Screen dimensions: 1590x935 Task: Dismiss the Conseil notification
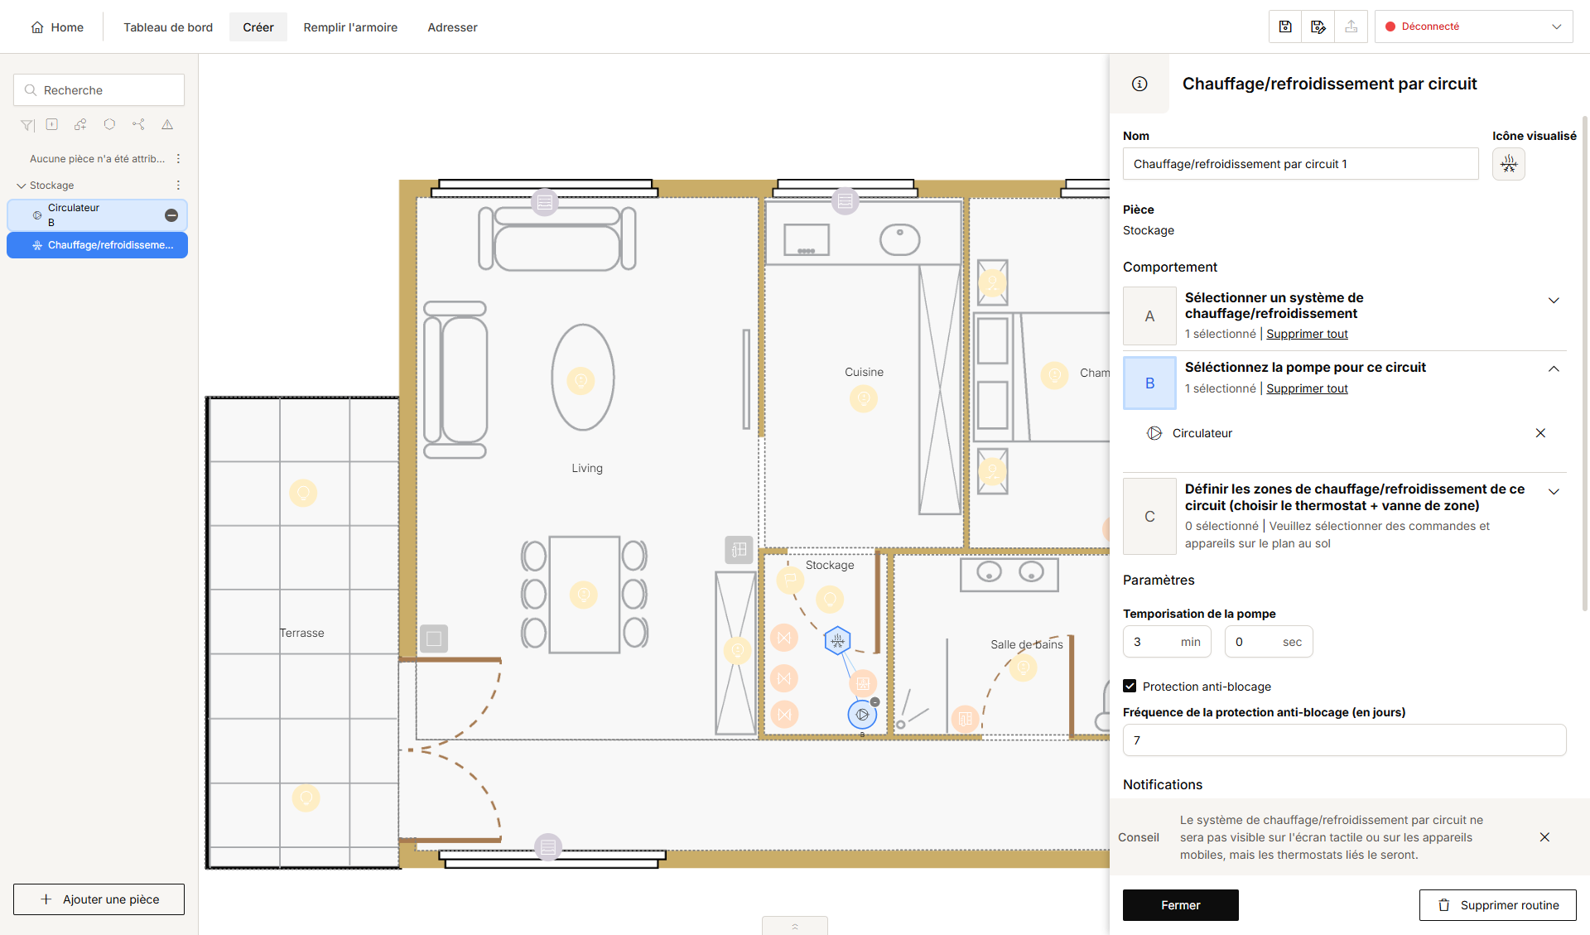coord(1544,837)
